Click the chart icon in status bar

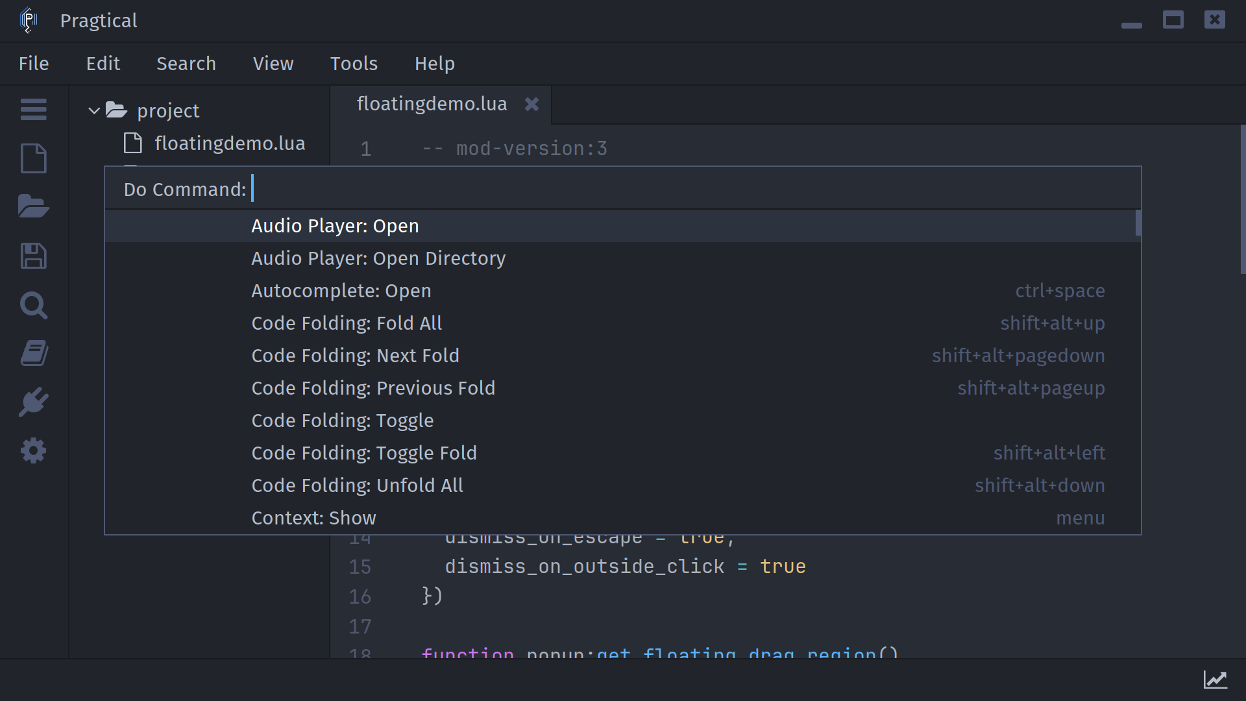1215,680
